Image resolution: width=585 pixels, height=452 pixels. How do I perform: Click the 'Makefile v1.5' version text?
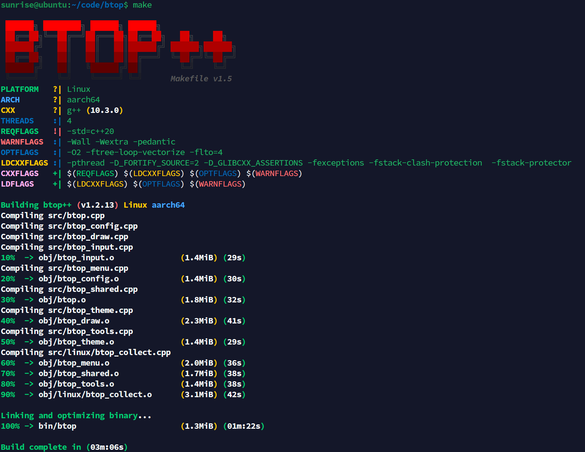click(201, 79)
